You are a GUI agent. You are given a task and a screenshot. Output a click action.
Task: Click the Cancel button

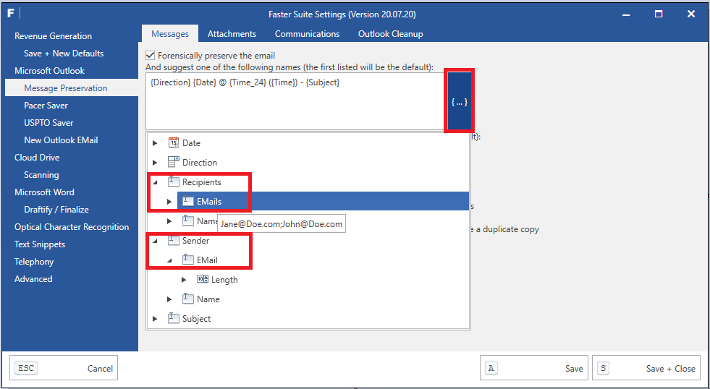pos(64,368)
